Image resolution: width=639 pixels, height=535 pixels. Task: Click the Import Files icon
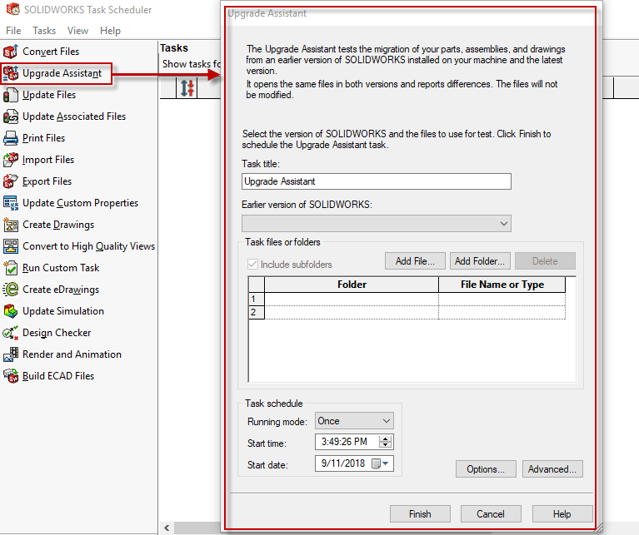coord(11,160)
